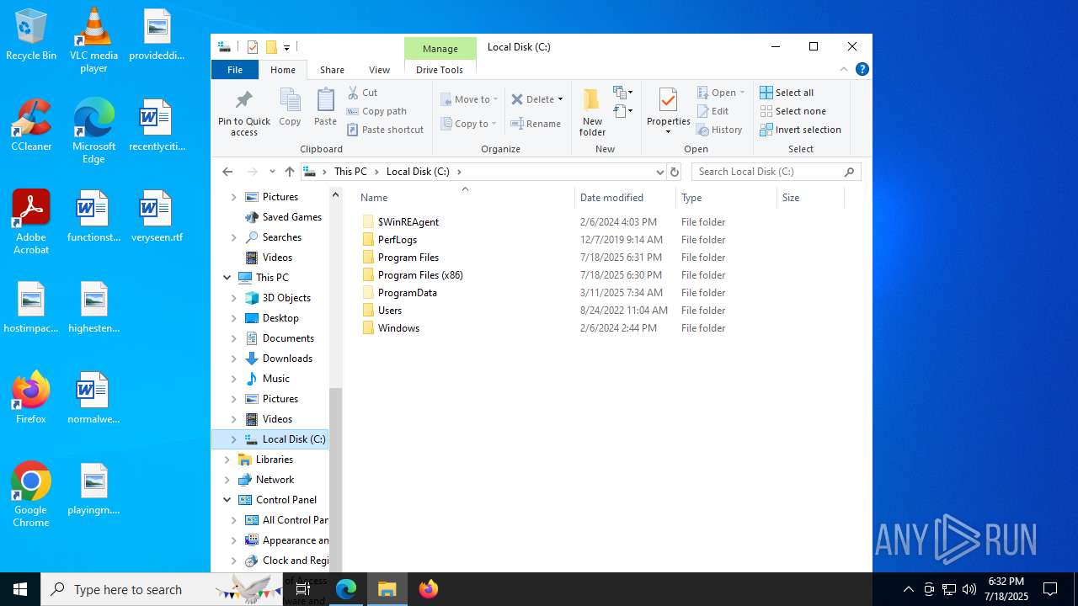
Task: Open Microsoft Edge from the taskbar
Action: [x=346, y=589]
